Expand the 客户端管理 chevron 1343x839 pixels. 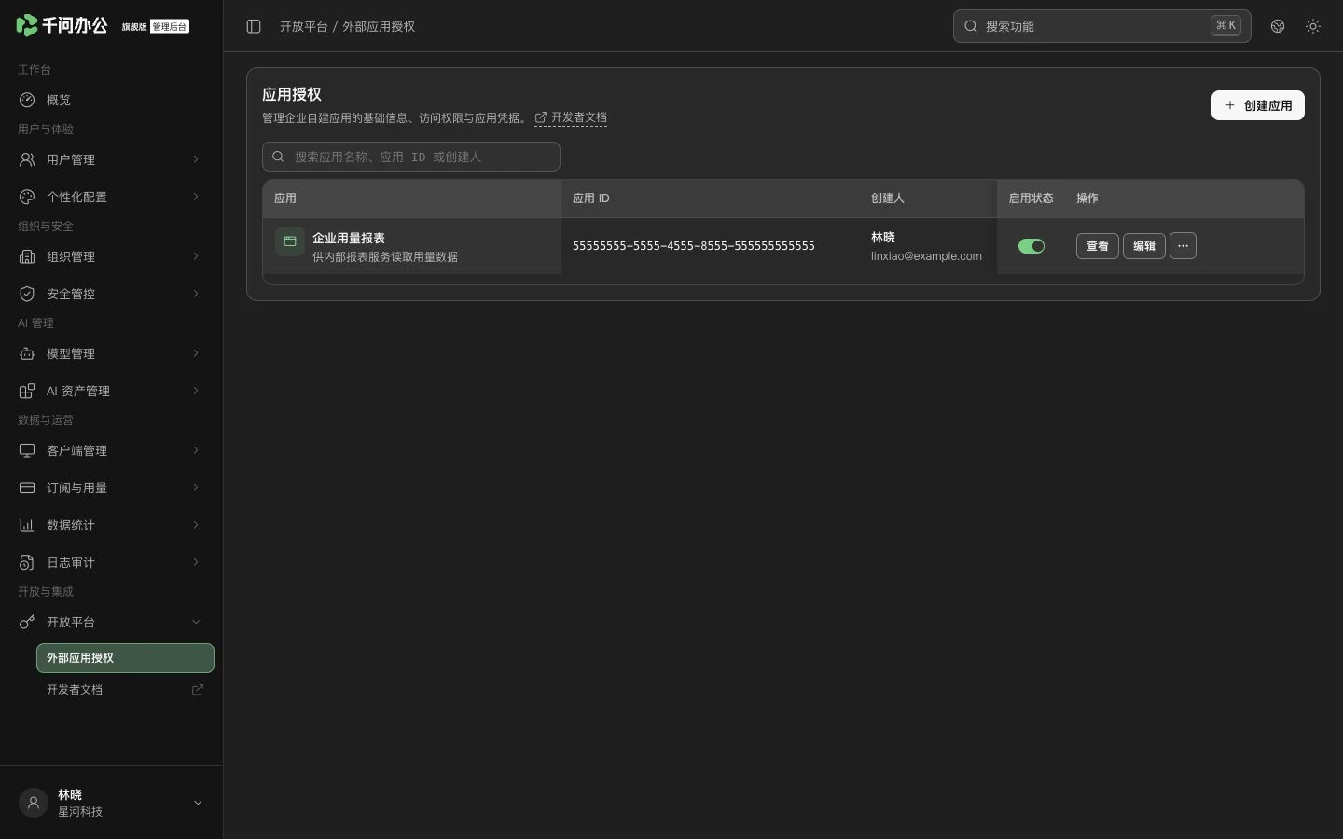pyautogui.click(x=196, y=450)
